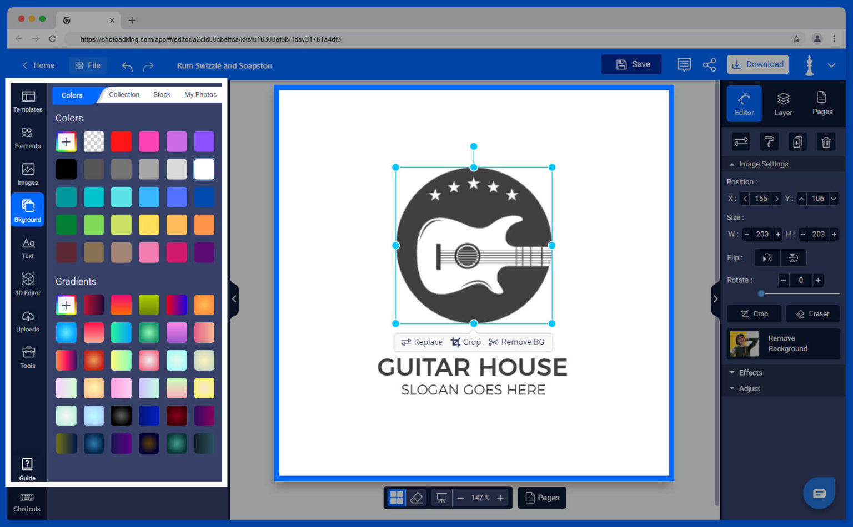The height and width of the screenshot is (527, 853).
Task: Flip the guitar image vertically
Action: click(794, 257)
